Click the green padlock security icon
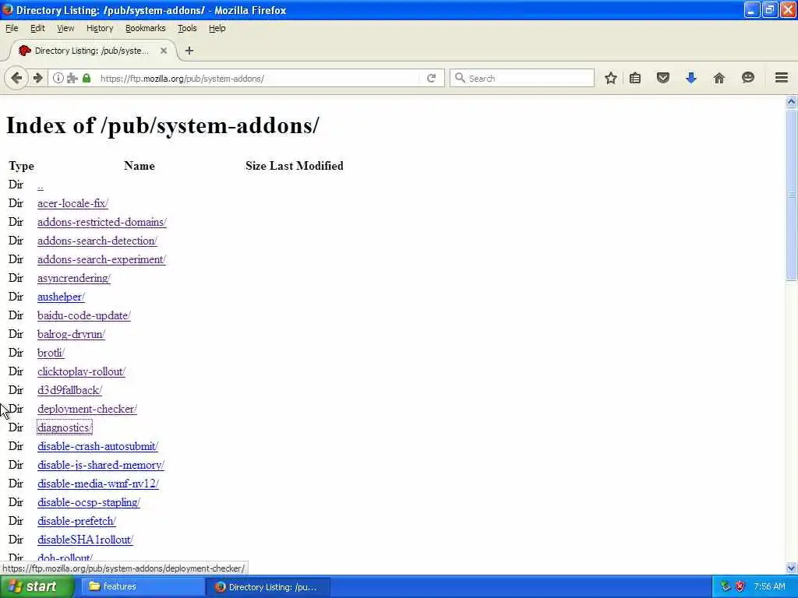 [87, 79]
